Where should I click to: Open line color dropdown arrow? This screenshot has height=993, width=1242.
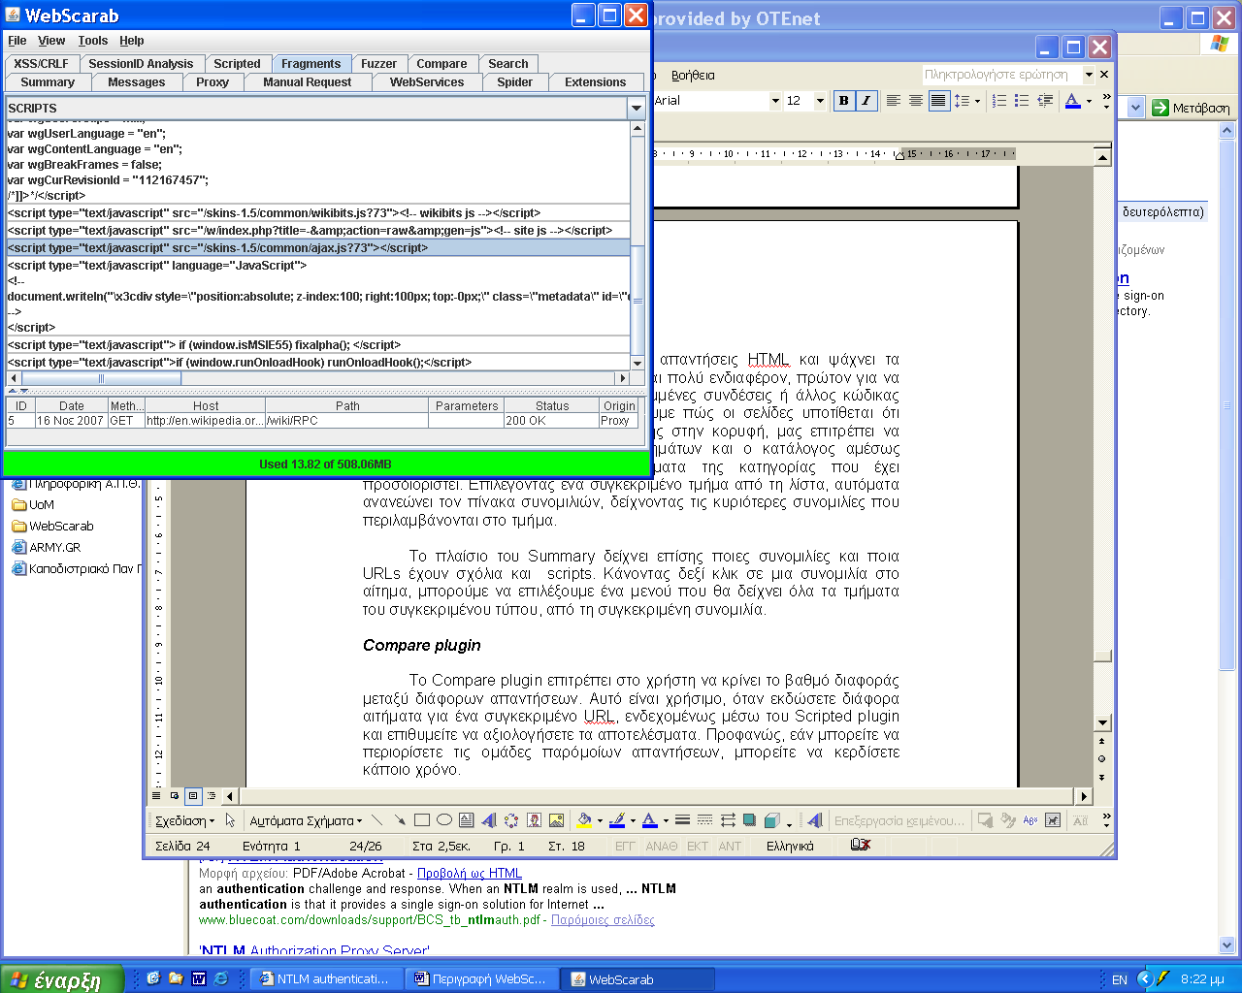[x=633, y=820]
